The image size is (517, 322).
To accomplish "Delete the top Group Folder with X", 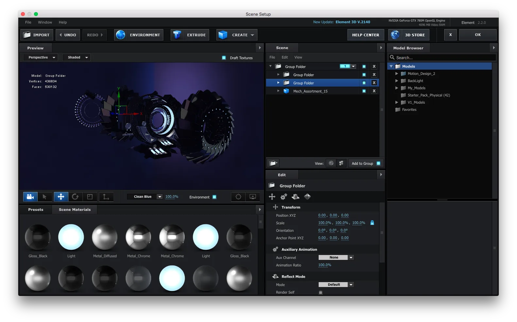I will coord(374,66).
